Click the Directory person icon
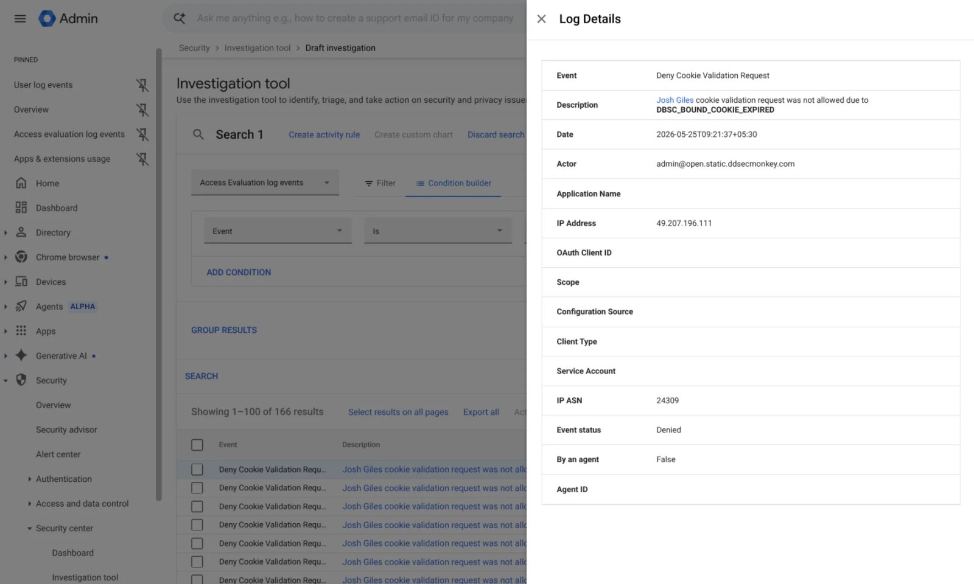The height and width of the screenshot is (584, 974). (x=21, y=232)
